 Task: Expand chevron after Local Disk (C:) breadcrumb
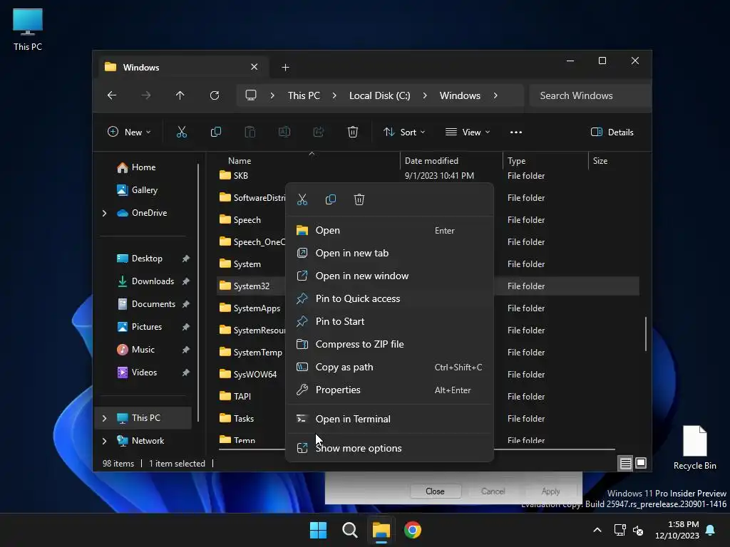pyautogui.click(x=425, y=95)
